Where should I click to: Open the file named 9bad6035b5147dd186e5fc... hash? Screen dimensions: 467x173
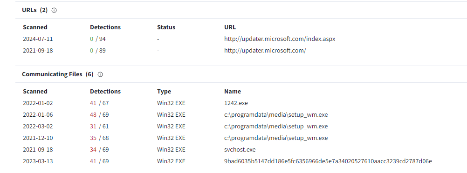(x=328, y=161)
